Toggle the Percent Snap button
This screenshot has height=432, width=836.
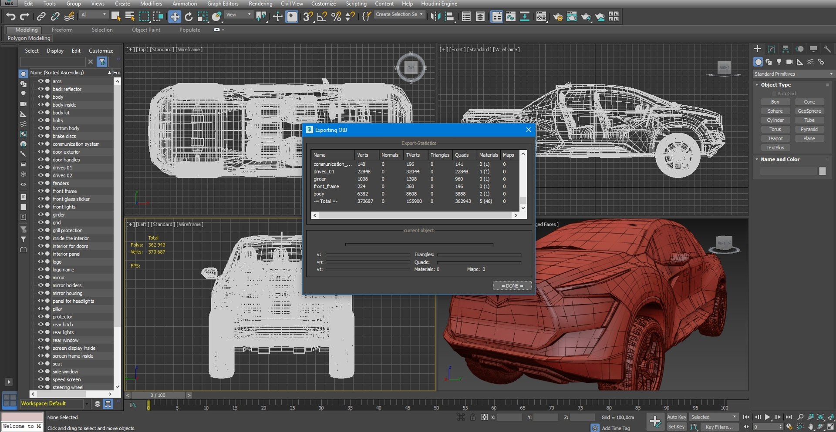[336, 17]
